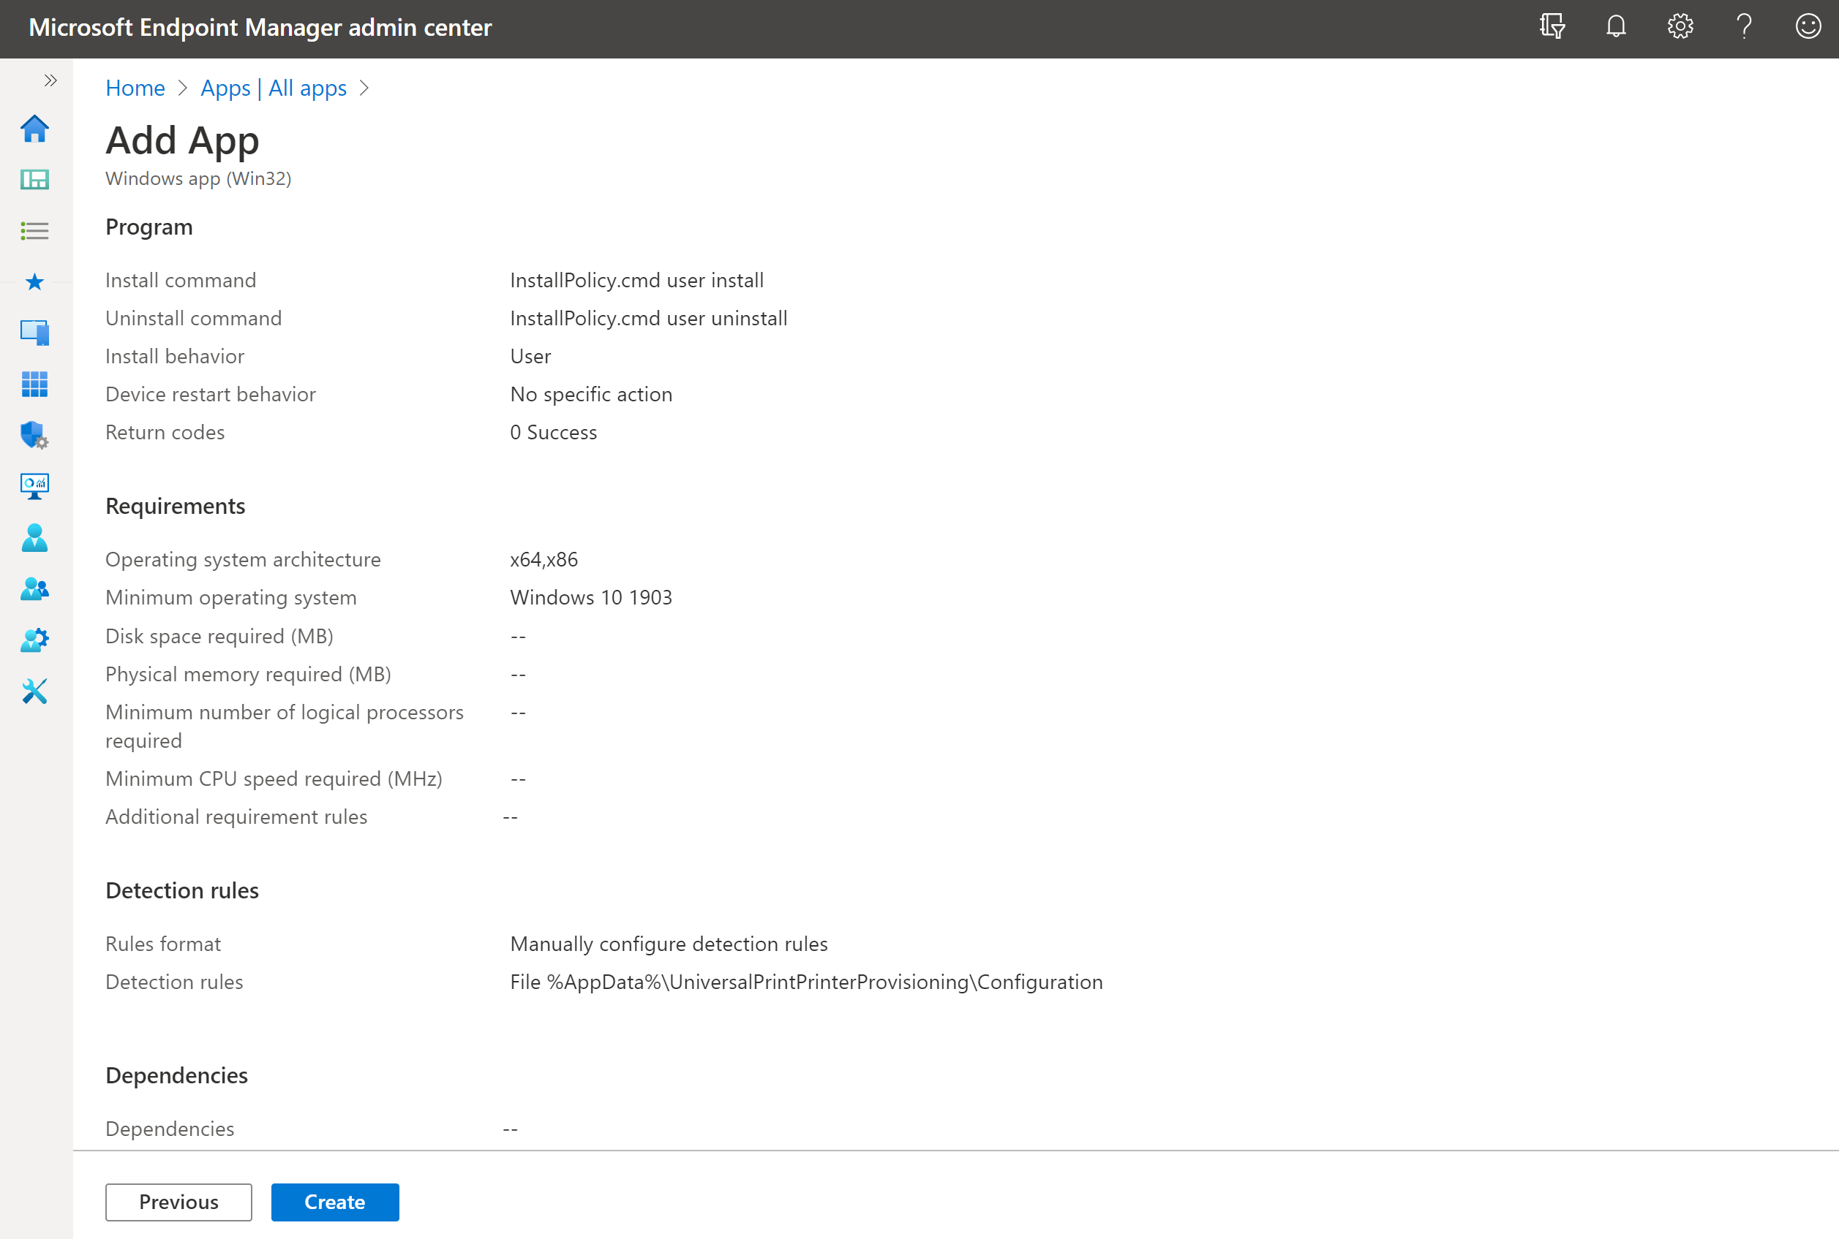Open the Account profile smiley icon
Viewport: 1839px width, 1239px height.
(x=1808, y=28)
